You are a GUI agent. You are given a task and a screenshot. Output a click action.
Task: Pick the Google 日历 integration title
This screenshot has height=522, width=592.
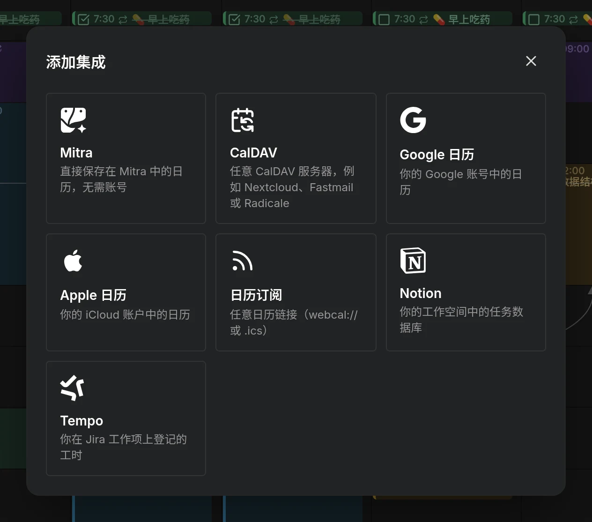(437, 155)
